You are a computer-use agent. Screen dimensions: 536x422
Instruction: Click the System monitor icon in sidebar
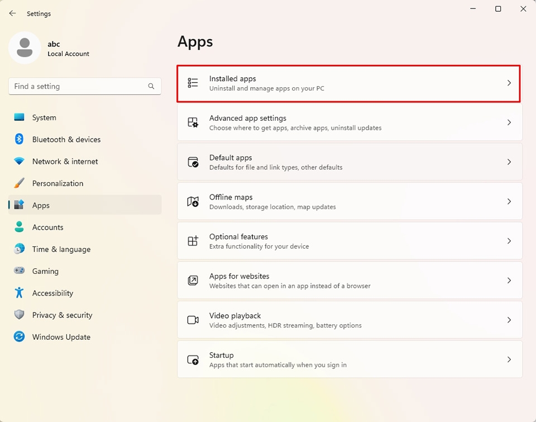[19, 117]
